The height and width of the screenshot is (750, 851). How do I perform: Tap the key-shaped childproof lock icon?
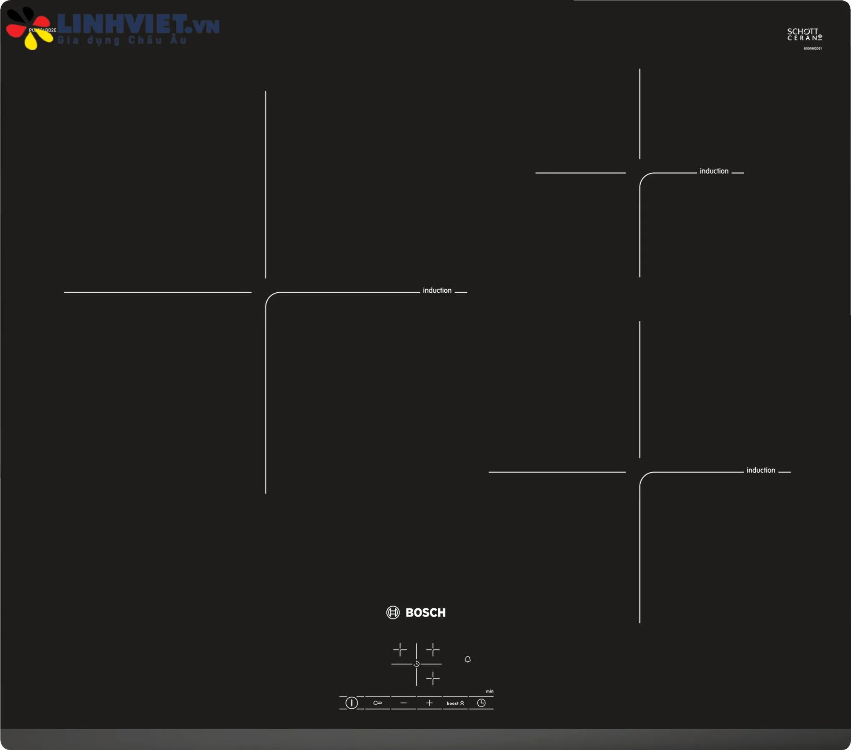[377, 703]
